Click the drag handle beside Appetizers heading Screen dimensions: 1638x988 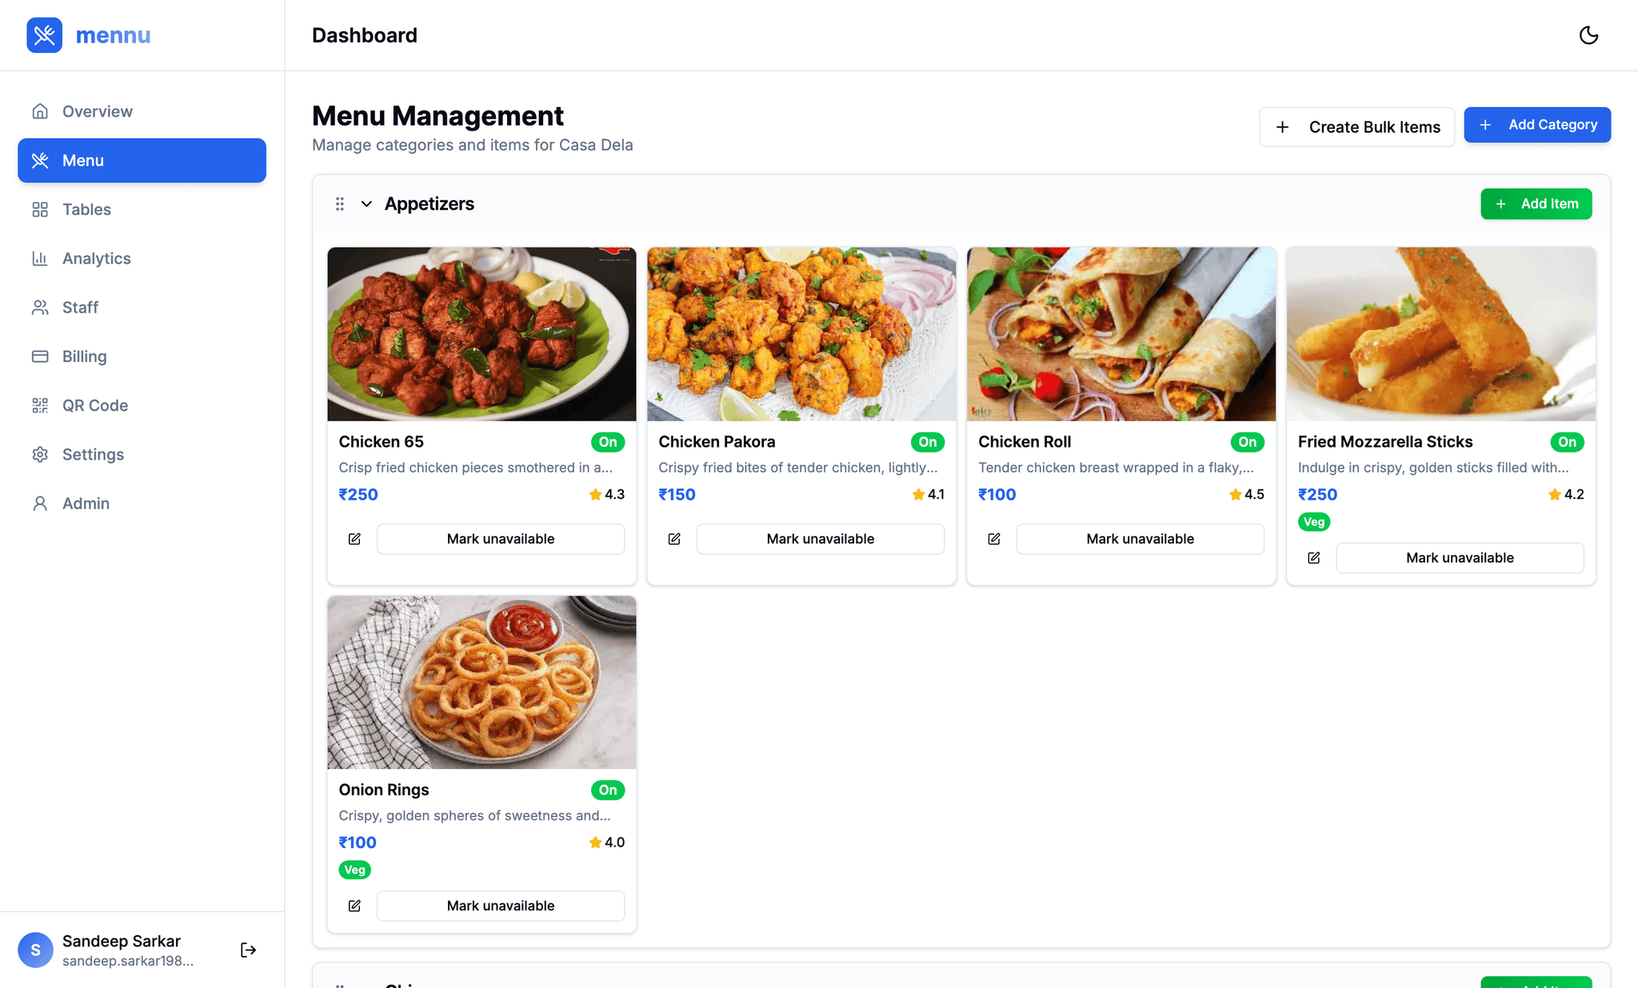340,204
